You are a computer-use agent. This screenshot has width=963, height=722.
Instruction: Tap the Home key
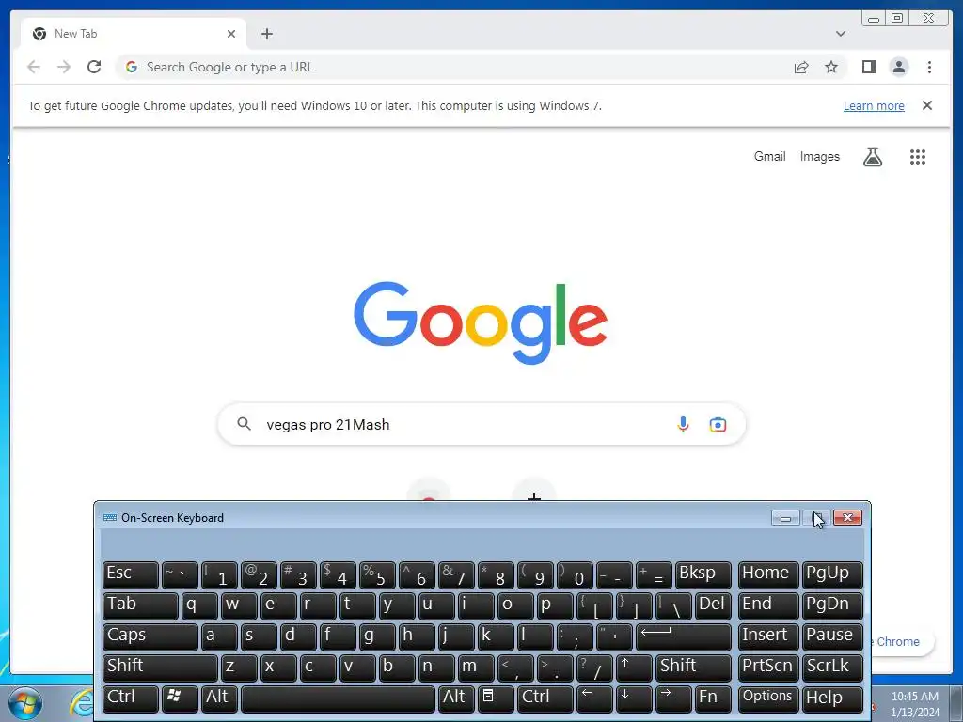pyautogui.click(x=767, y=575)
